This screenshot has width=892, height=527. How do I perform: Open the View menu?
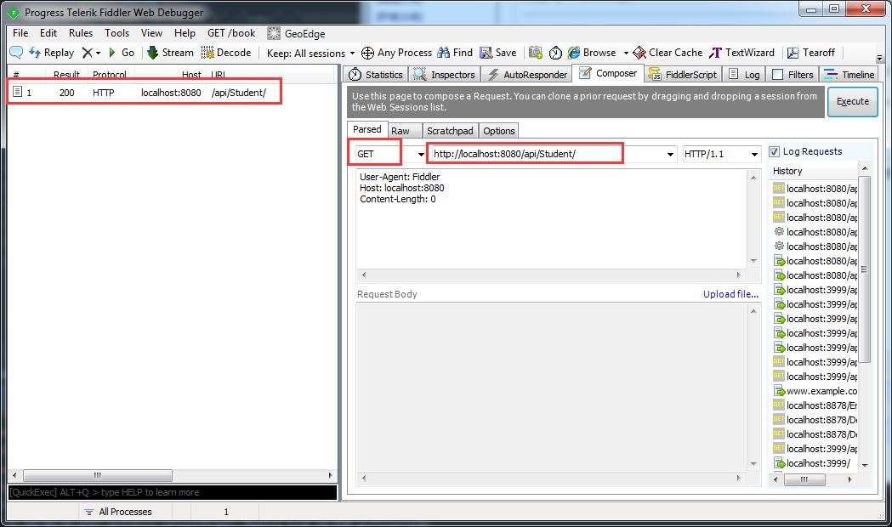(x=152, y=33)
